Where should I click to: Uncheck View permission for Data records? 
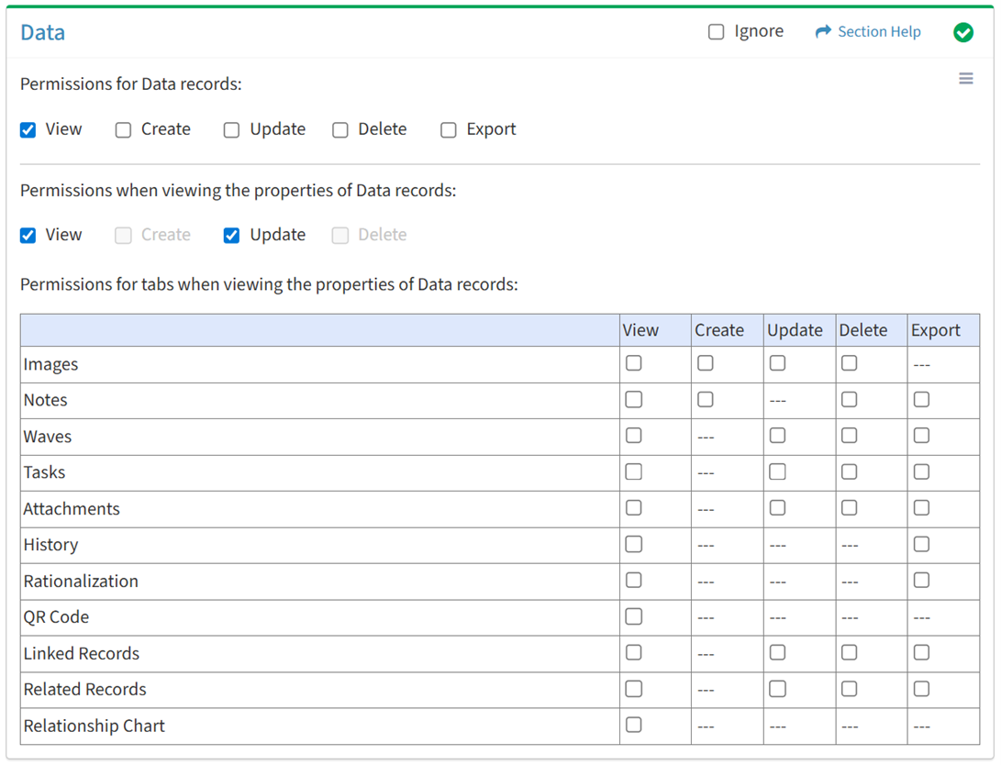tap(28, 130)
